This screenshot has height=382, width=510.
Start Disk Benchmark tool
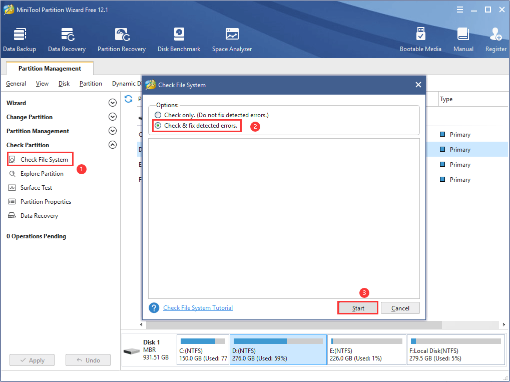click(x=179, y=40)
